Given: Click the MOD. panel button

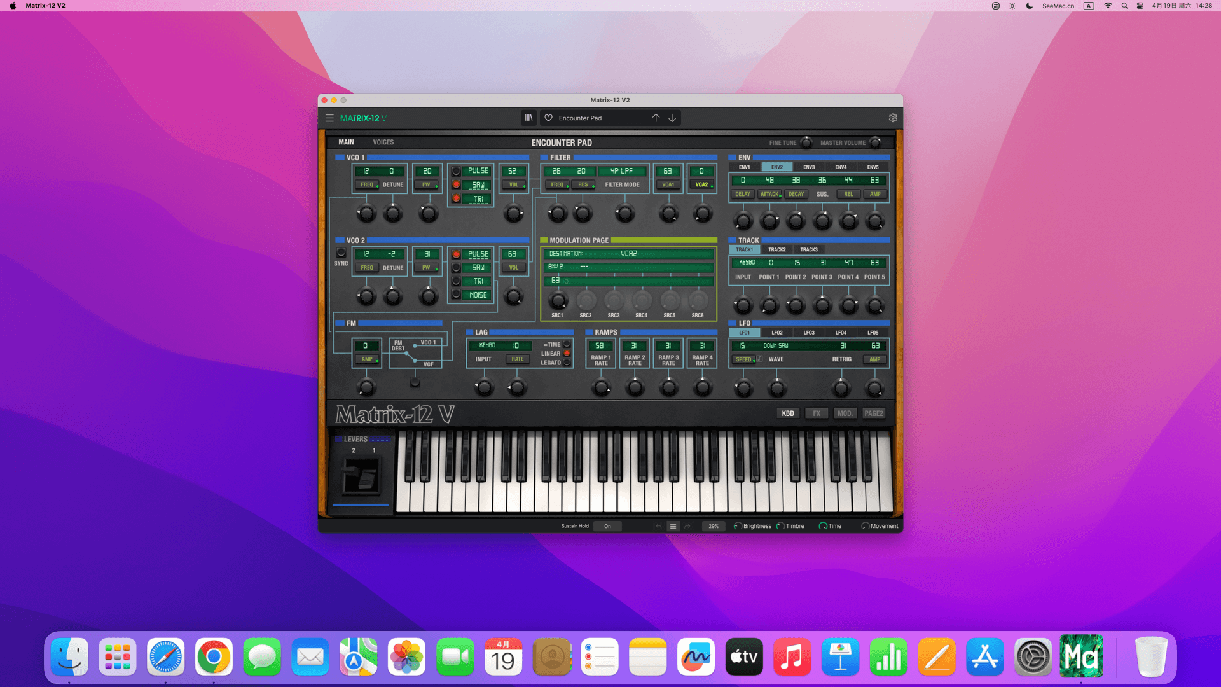Looking at the screenshot, I should 845,413.
